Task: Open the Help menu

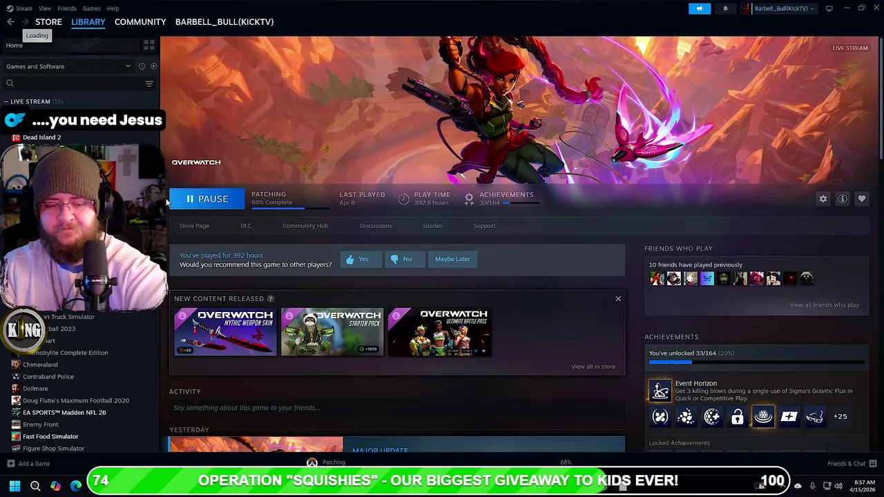Action: point(113,8)
